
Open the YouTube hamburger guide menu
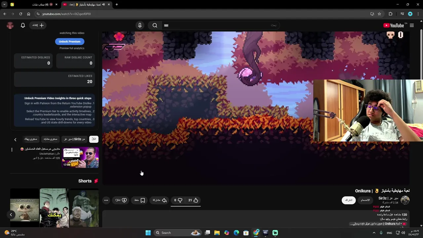[412, 25]
